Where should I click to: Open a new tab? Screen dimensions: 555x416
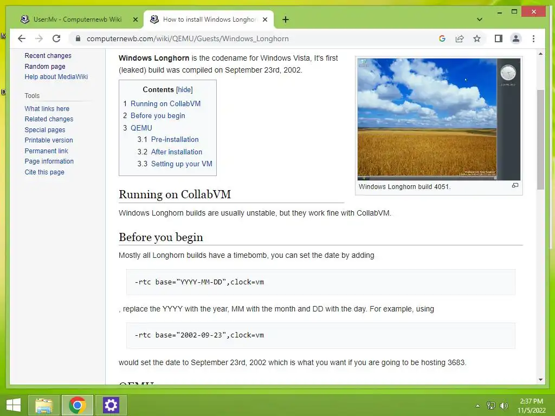pos(286,19)
